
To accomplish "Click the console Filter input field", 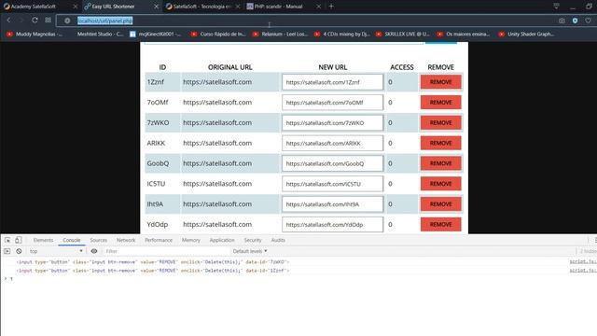I will tap(166, 251).
